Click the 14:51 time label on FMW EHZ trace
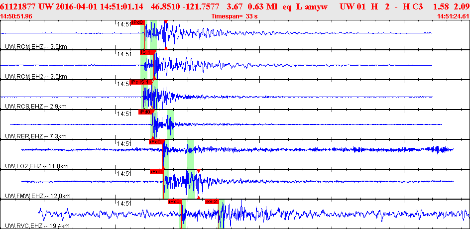 click(x=124, y=174)
